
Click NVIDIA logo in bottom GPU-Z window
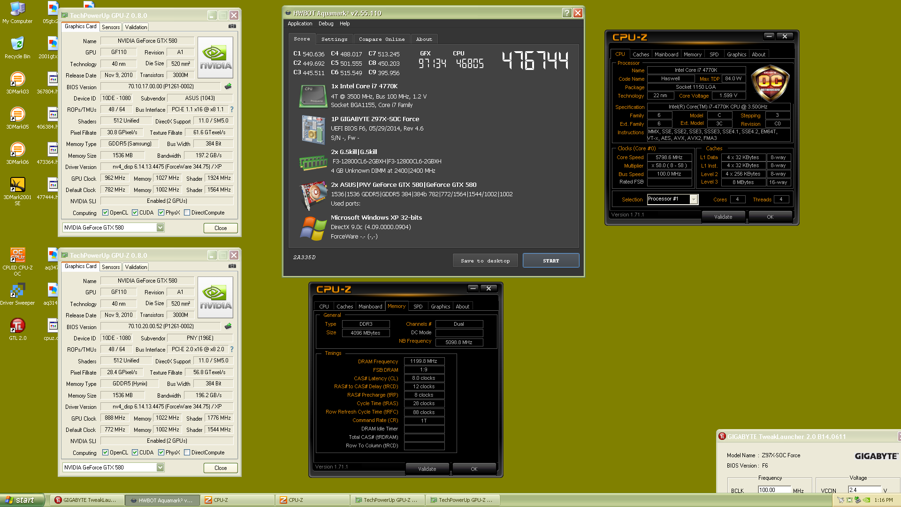click(x=215, y=298)
